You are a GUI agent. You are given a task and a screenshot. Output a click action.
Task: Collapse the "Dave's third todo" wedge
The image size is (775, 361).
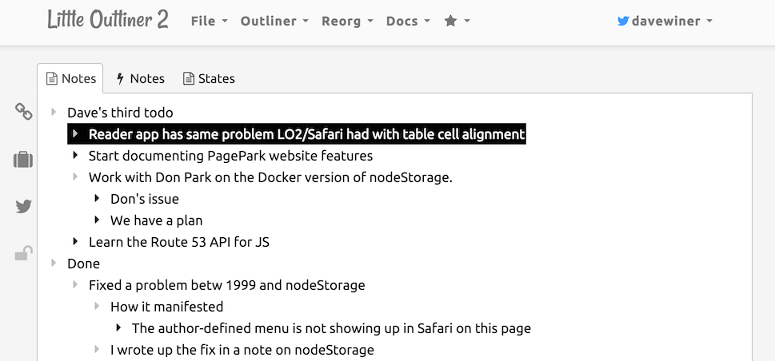click(54, 113)
